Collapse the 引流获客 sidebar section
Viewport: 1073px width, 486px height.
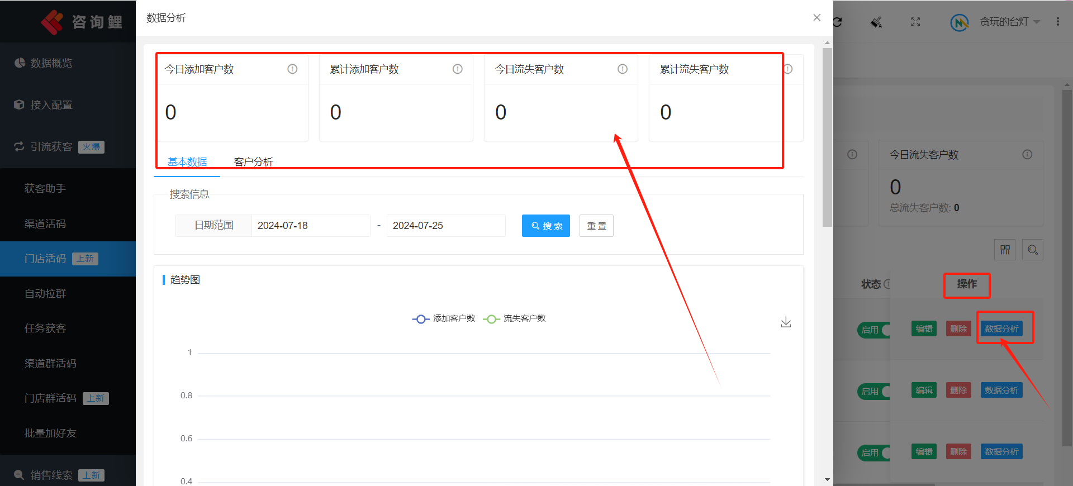68,147
